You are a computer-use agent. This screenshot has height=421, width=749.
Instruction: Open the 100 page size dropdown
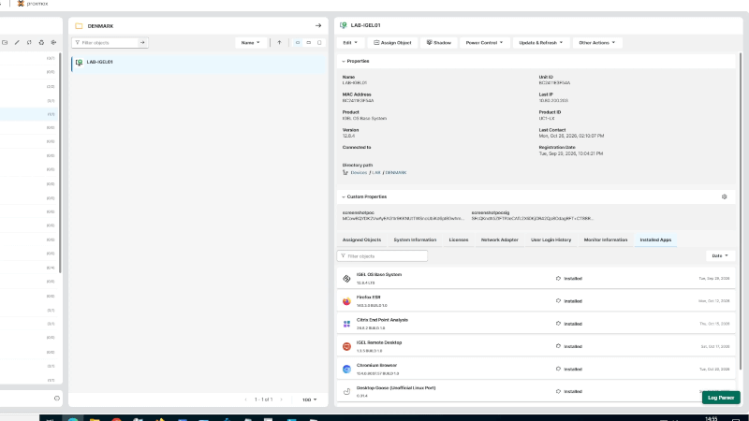point(309,399)
